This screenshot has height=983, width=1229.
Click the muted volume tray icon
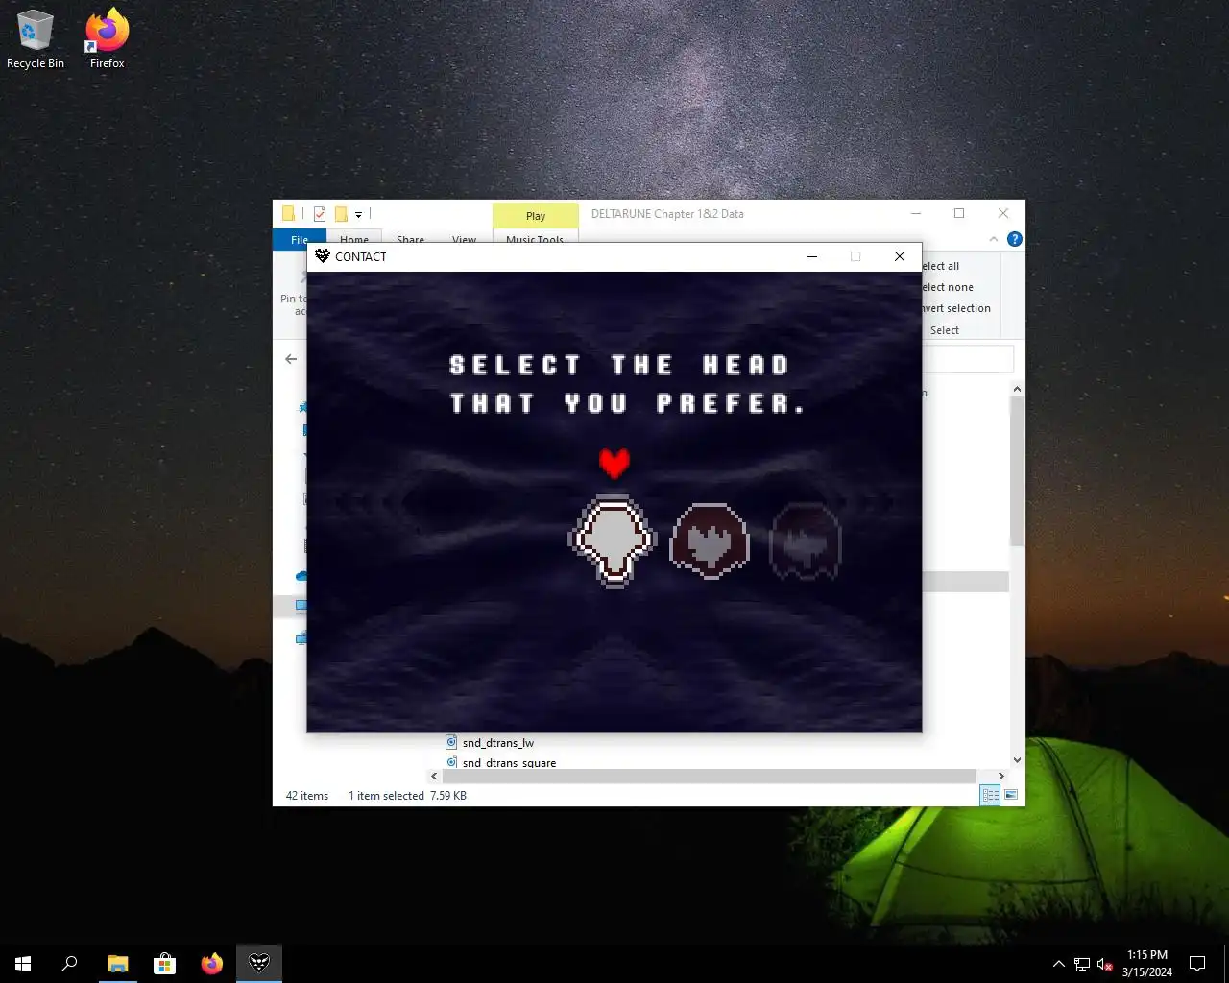pyautogui.click(x=1105, y=964)
